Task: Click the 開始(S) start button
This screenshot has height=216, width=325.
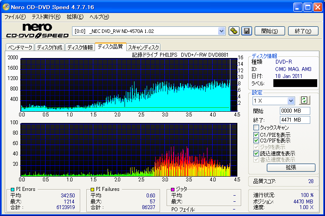Action: point(270,31)
